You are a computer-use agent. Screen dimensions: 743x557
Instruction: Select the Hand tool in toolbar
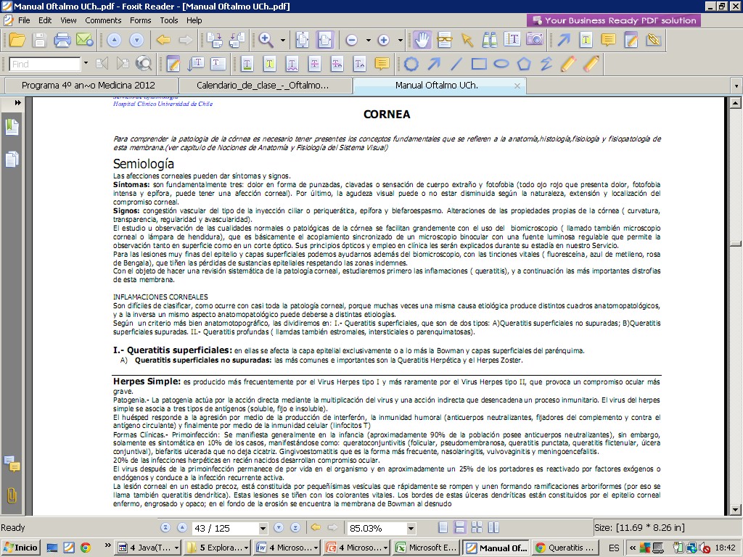pyautogui.click(x=422, y=40)
